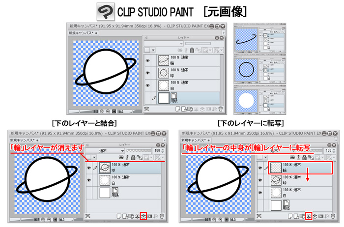Hide the 白 layer in 下のレイヤーに転写 window
This screenshot has height=227, width=344.
coord(260,193)
